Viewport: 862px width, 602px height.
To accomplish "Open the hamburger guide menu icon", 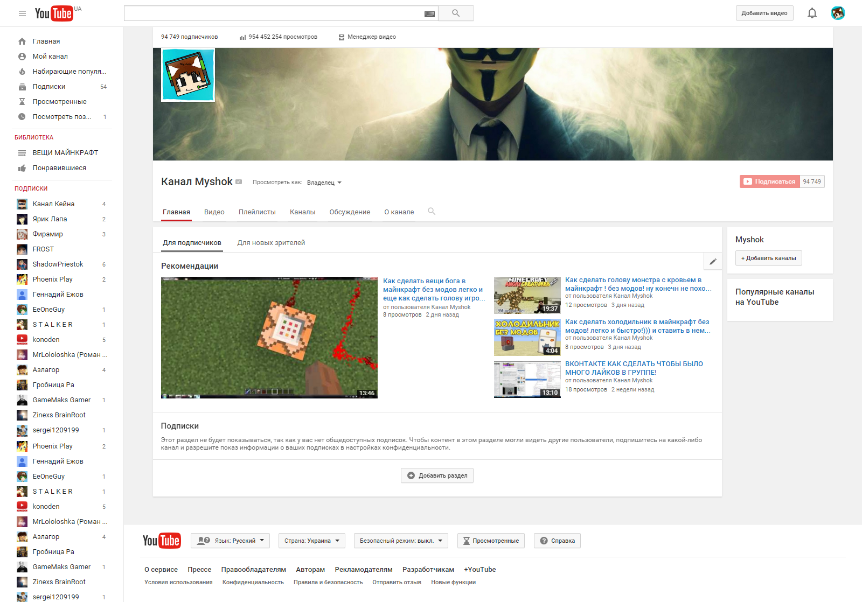I will point(22,13).
